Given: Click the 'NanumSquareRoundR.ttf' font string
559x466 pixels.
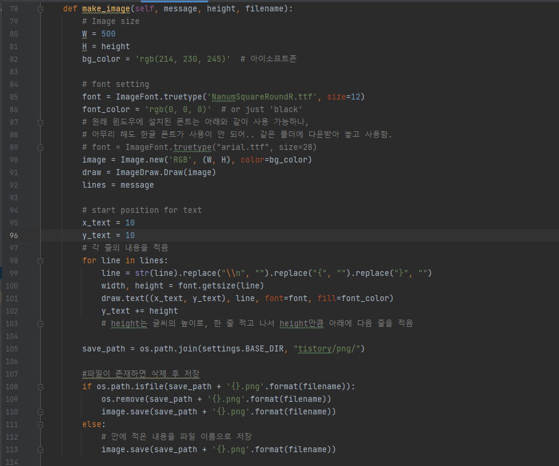Looking at the screenshot, I should (x=262, y=97).
